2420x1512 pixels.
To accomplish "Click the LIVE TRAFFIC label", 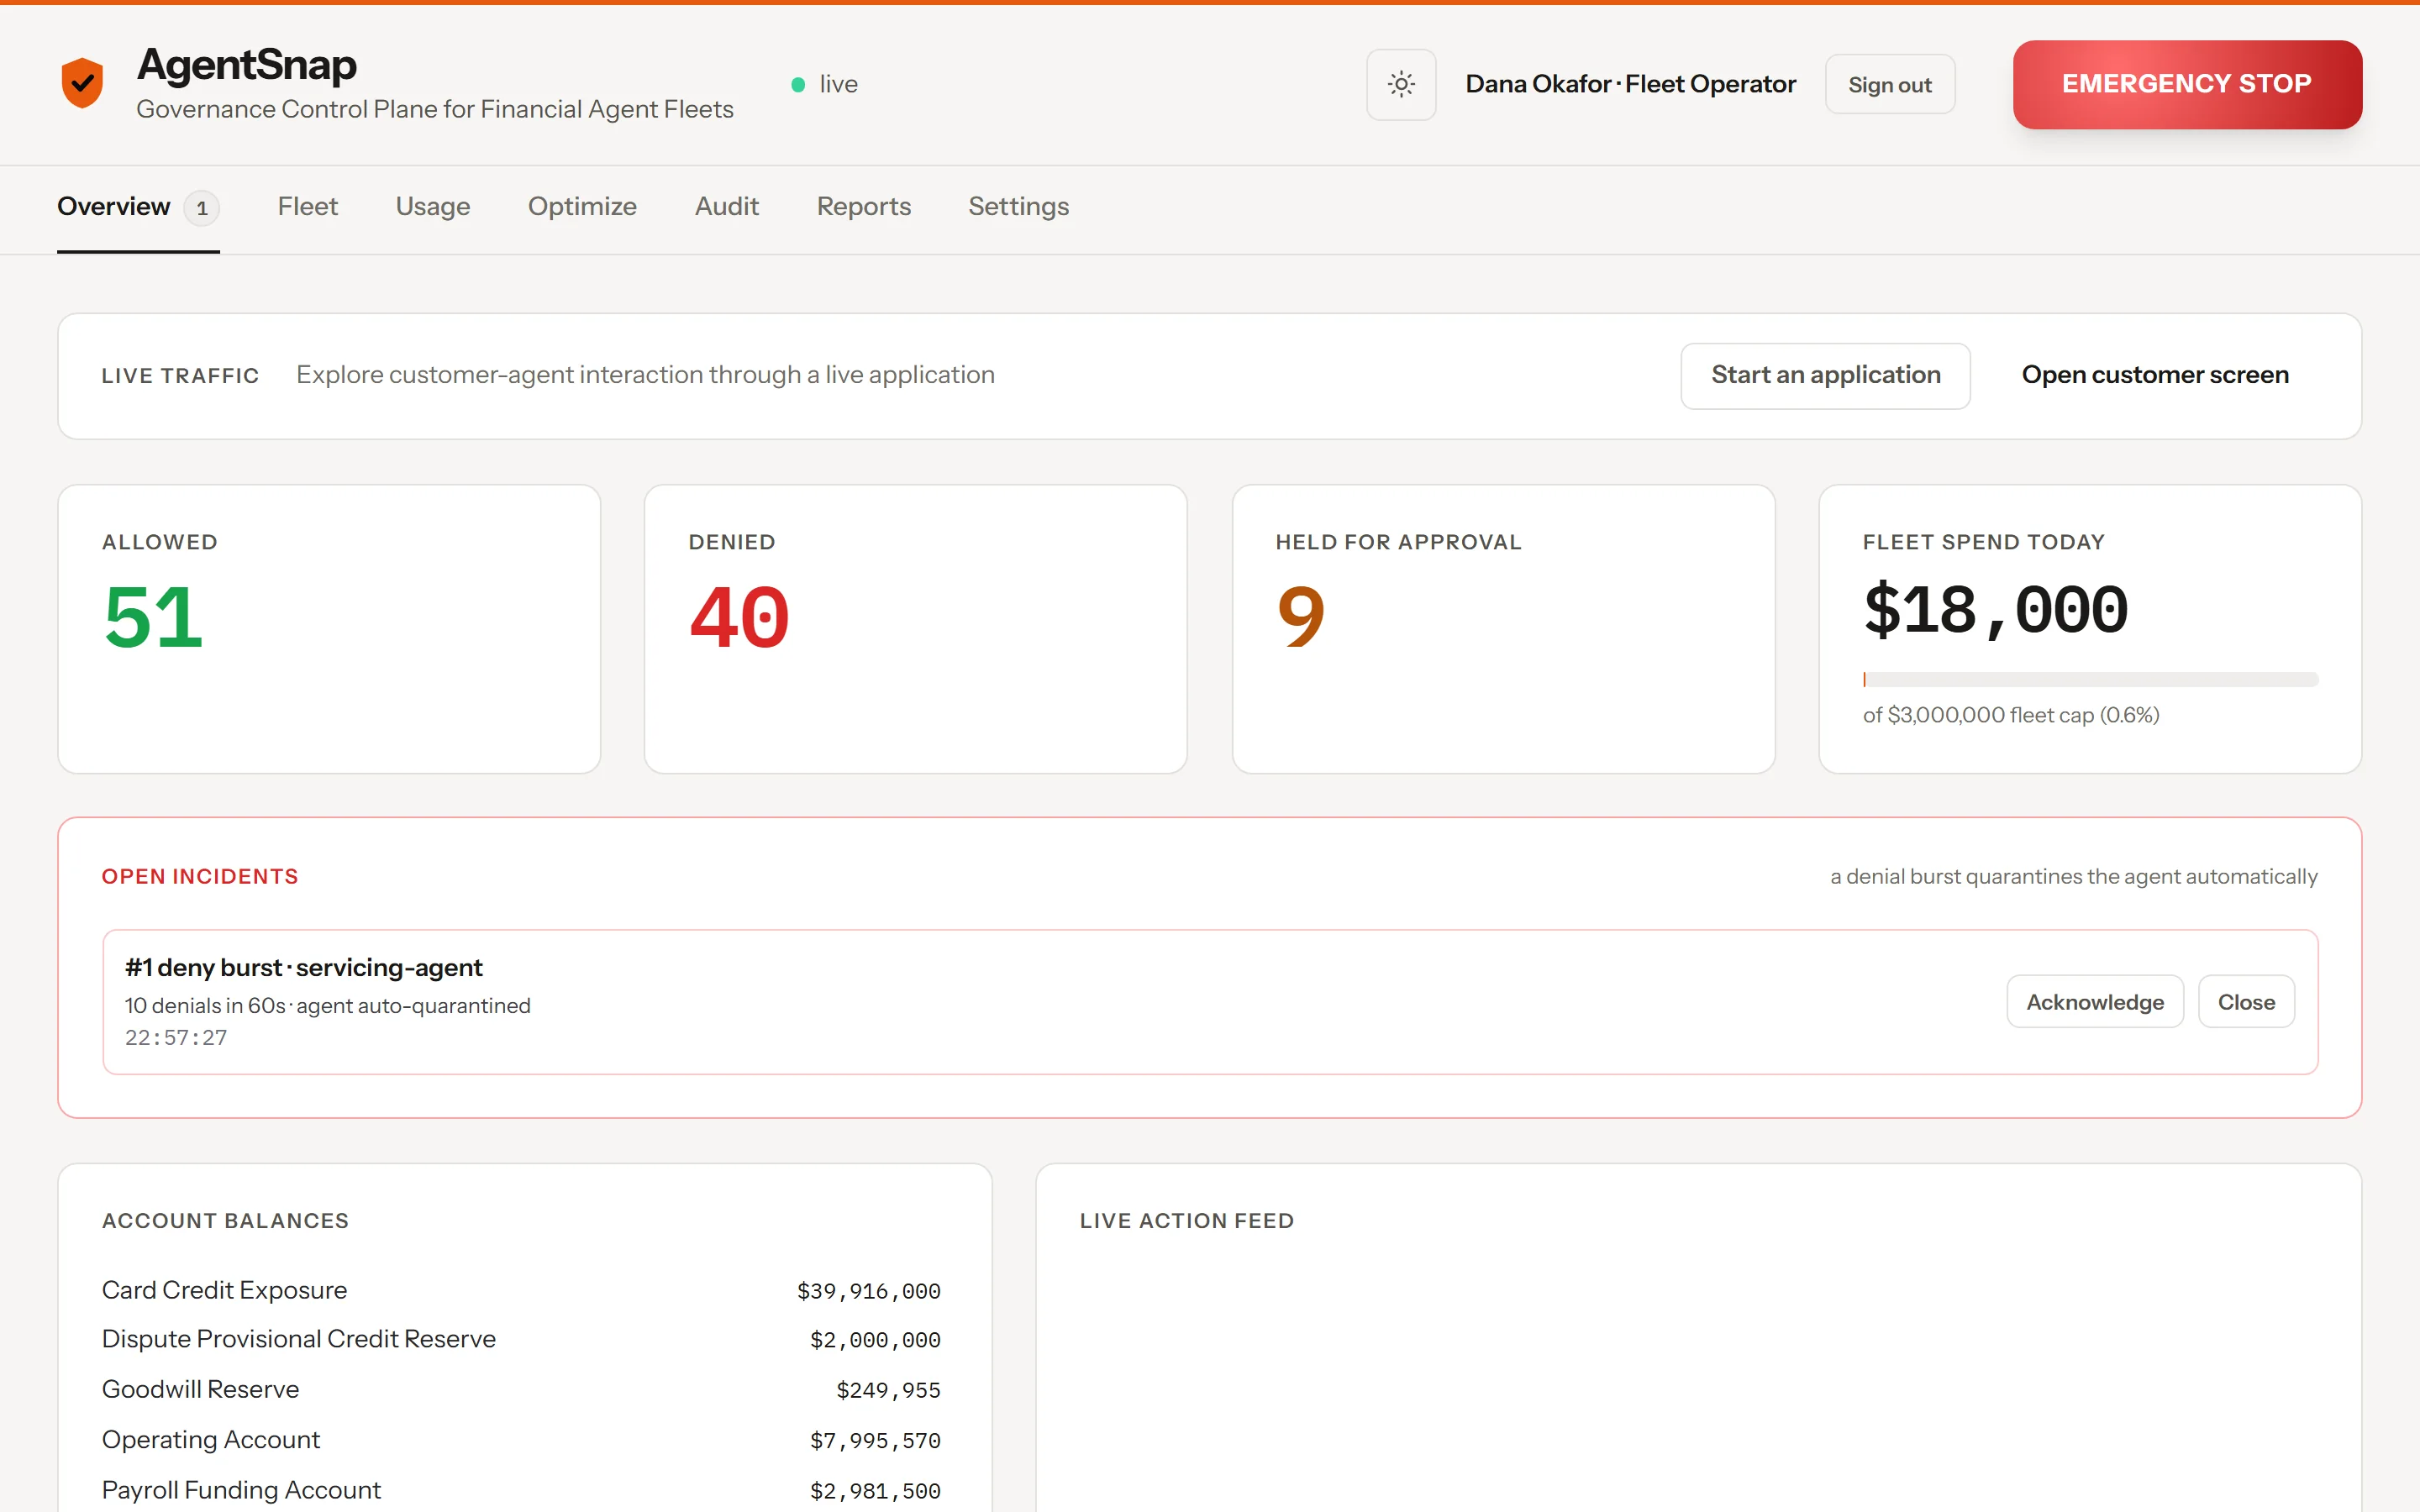I will (x=180, y=376).
